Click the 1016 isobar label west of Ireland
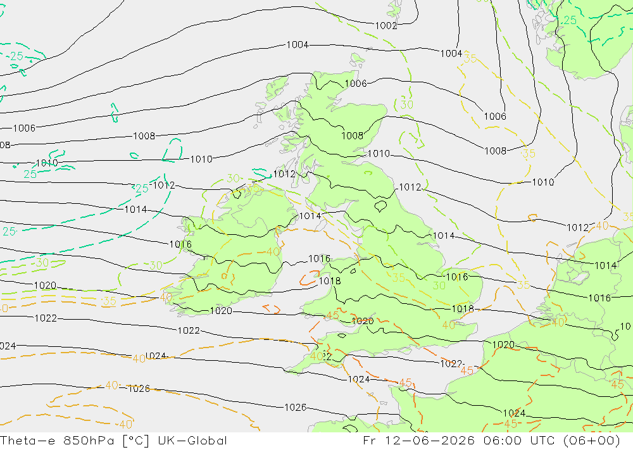Viewport: 633px width, 464px height. click(180, 244)
